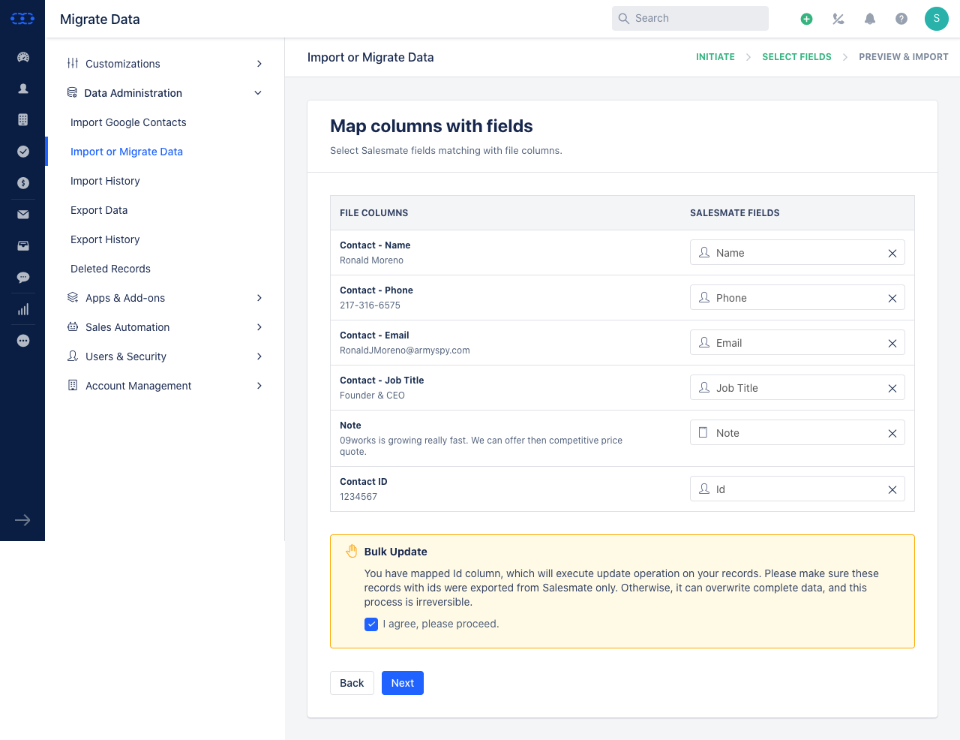Screen dimensions: 960x740
Task: Open the user avatar S menu
Action: 937,19
